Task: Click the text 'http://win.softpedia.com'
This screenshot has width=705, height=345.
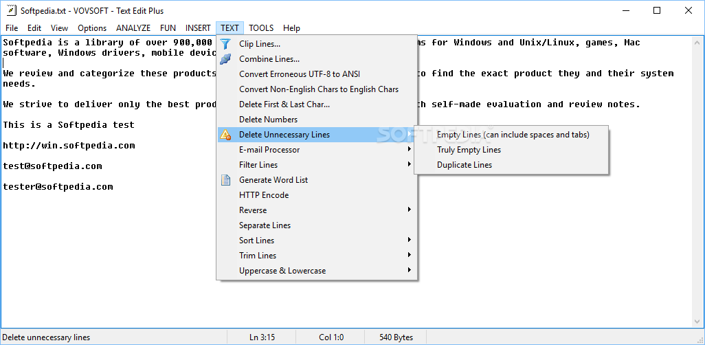Action: [69, 145]
